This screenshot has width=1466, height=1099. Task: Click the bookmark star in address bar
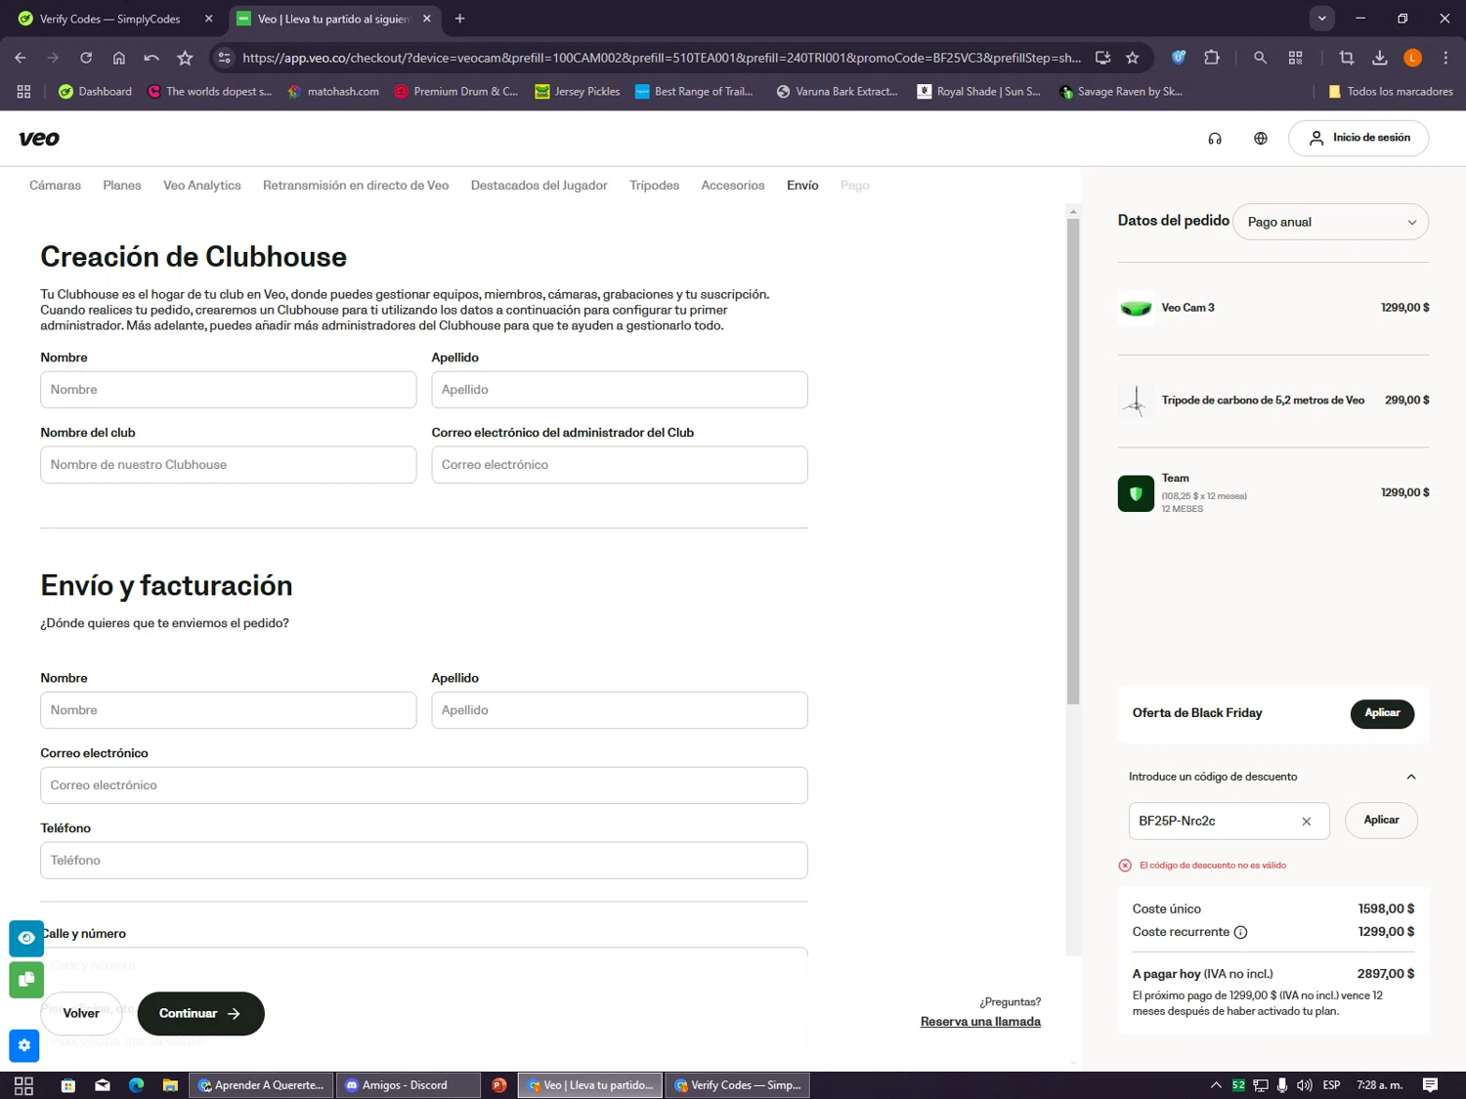click(x=1133, y=58)
